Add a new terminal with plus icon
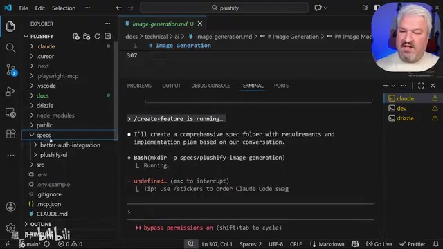The image size is (443, 249). point(386,86)
